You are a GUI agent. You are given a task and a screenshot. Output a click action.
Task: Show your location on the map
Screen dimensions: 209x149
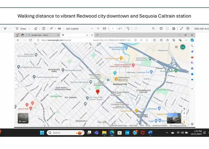click(x=184, y=109)
